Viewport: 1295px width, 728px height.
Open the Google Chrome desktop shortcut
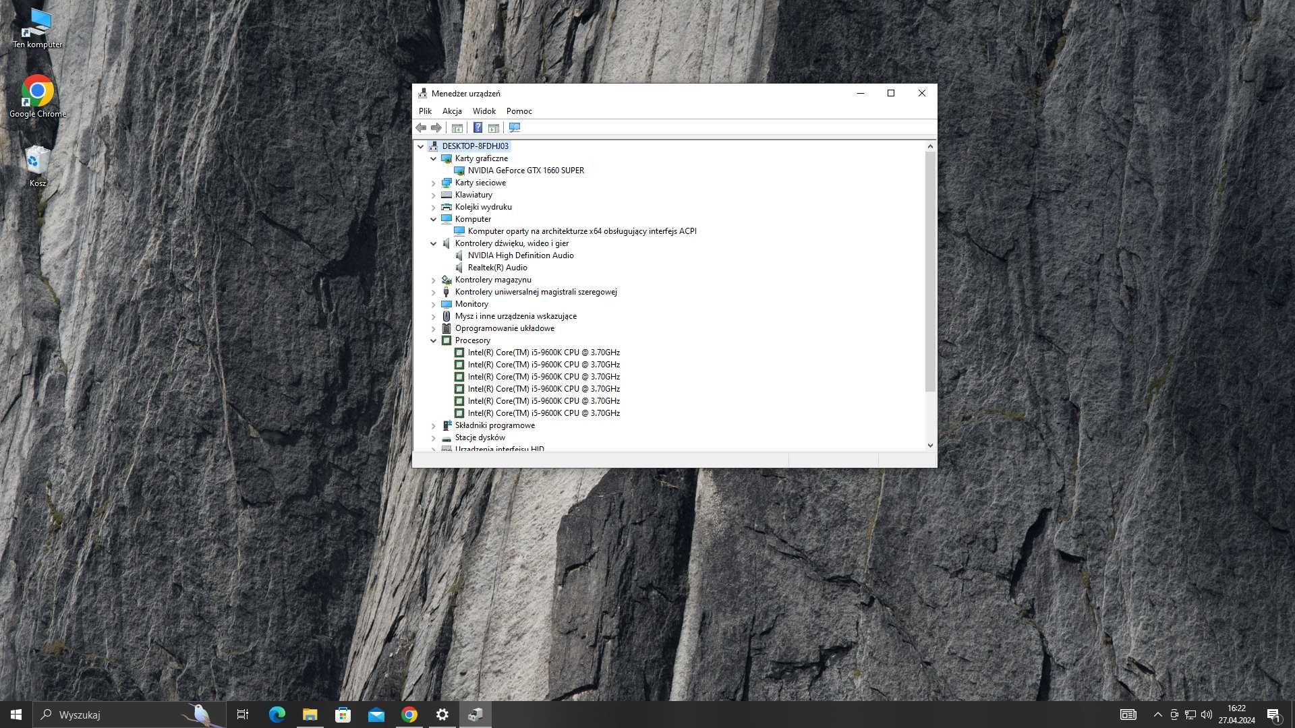coord(38,96)
